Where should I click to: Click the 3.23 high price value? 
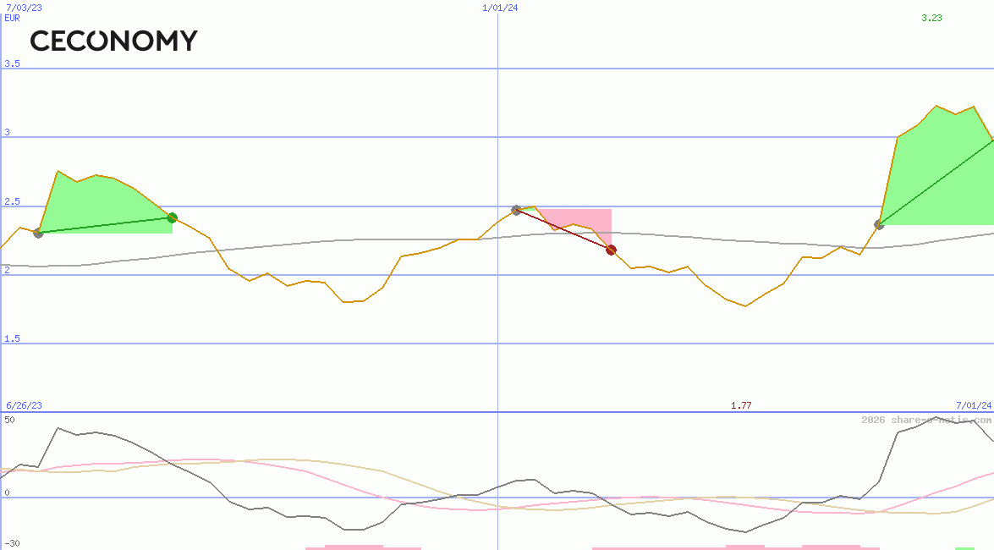point(931,18)
